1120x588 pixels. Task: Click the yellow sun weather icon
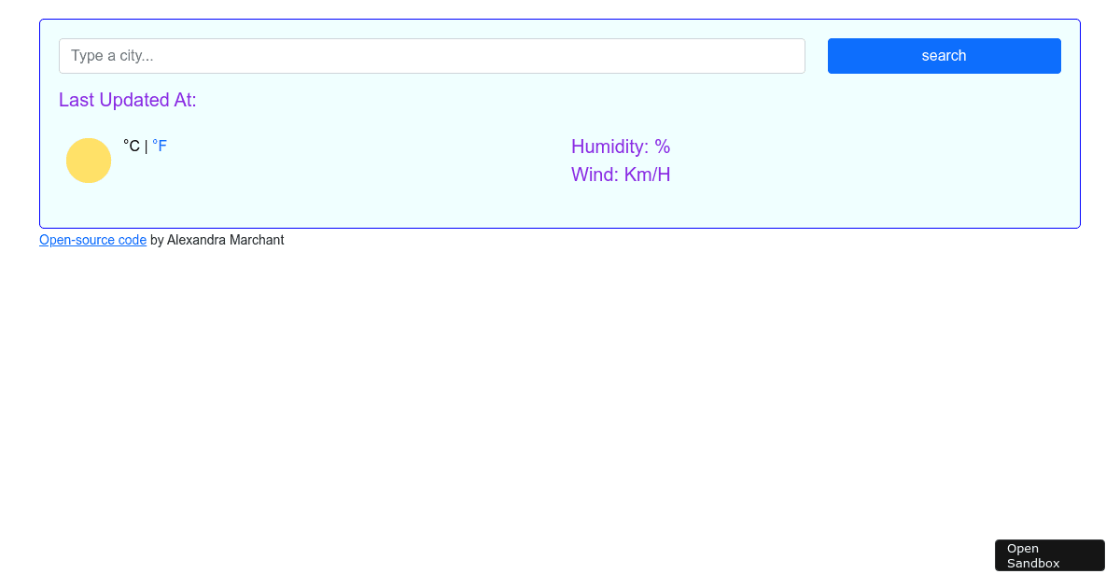[x=89, y=161]
